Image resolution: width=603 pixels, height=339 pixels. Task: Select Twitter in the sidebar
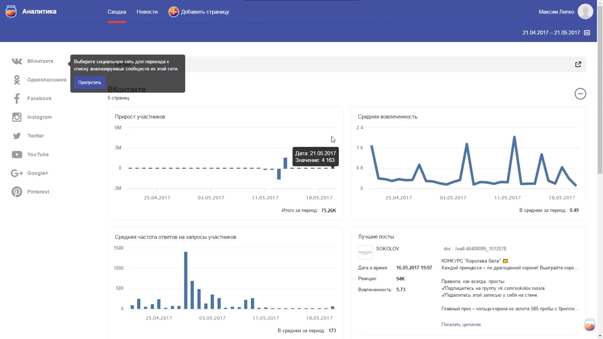pyautogui.click(x=35, y=136)
